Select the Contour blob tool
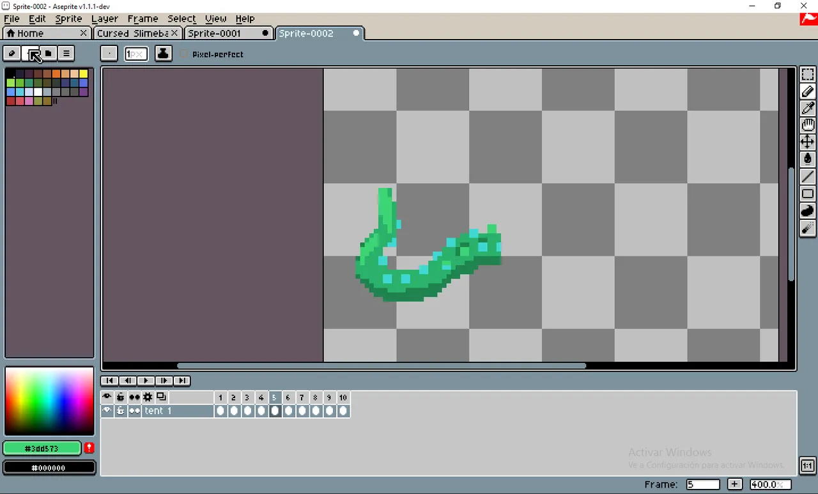Image resolution: width=818 pixels, height=494 pixels. (808, 211)
